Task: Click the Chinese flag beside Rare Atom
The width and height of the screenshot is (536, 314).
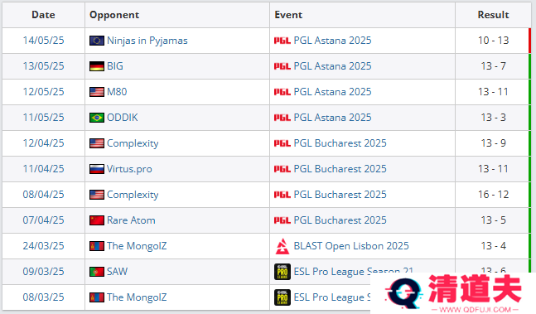Action: pyautogui.click(x=97, y=220)
